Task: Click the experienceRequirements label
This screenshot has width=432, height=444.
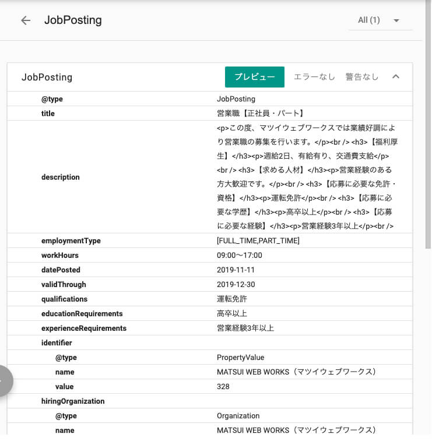Action: click(84, 328)
